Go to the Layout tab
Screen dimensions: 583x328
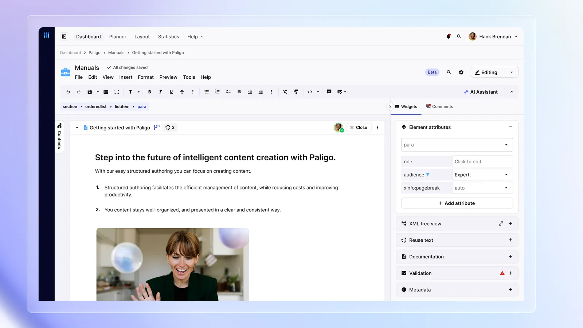pos(142,36)
